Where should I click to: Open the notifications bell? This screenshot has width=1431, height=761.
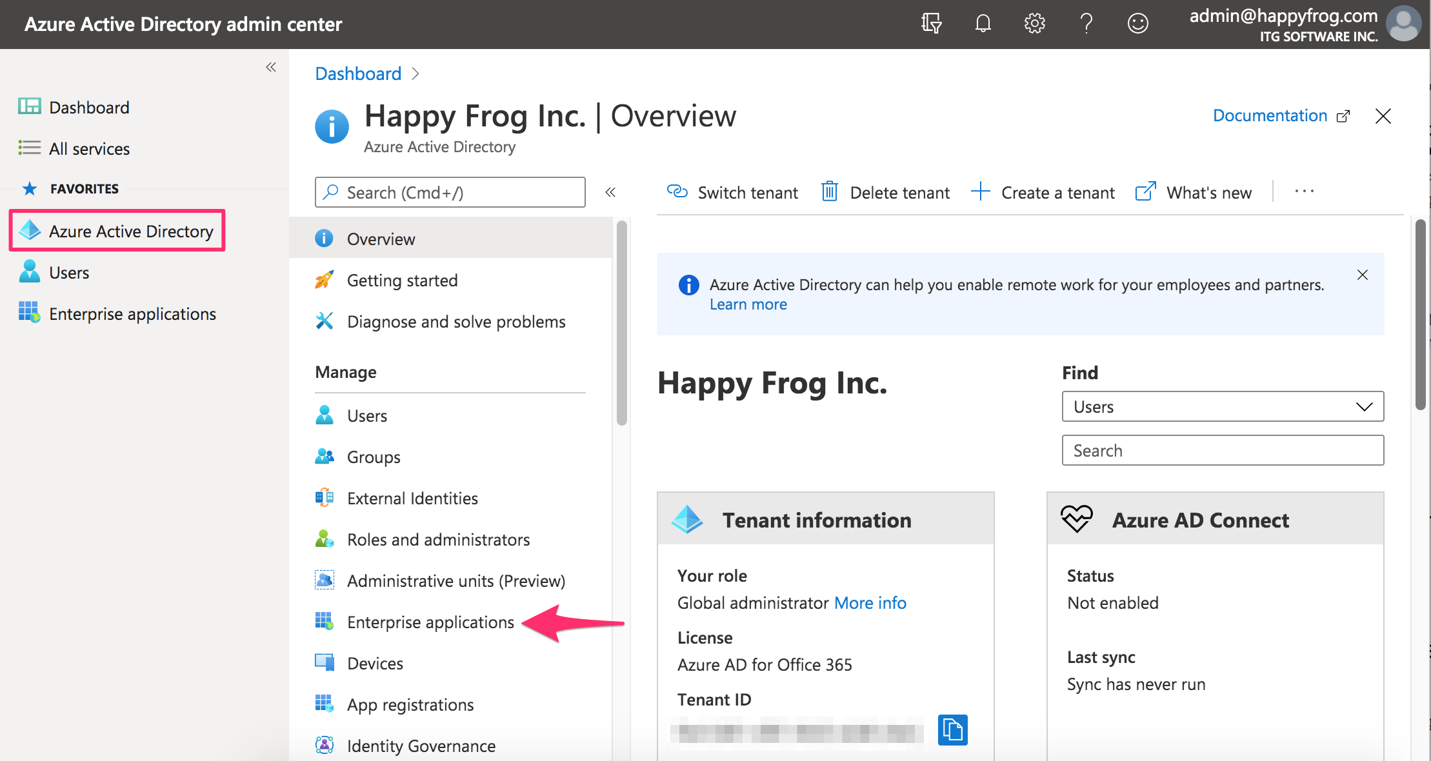click(983, 24)
